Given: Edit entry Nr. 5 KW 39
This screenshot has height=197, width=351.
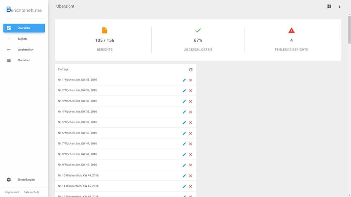Looking at the screenshot, I should click(x=184, y=123).
